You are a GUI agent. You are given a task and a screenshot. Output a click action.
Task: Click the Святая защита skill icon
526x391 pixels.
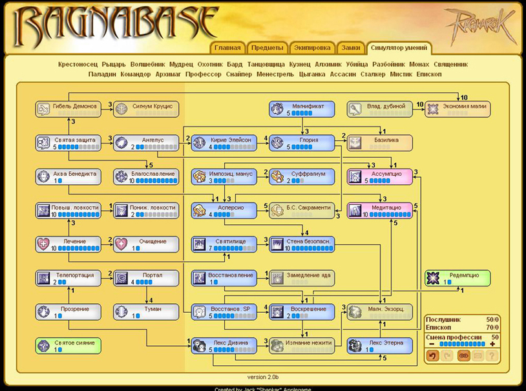tap(43, 143)
